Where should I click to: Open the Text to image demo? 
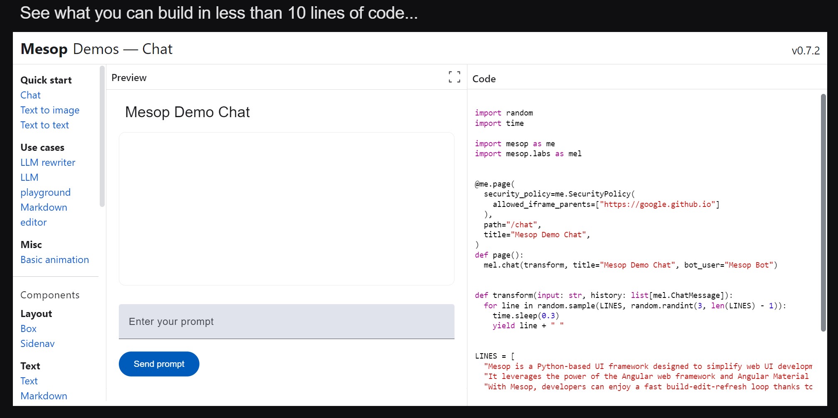click(x=50, y=110)
